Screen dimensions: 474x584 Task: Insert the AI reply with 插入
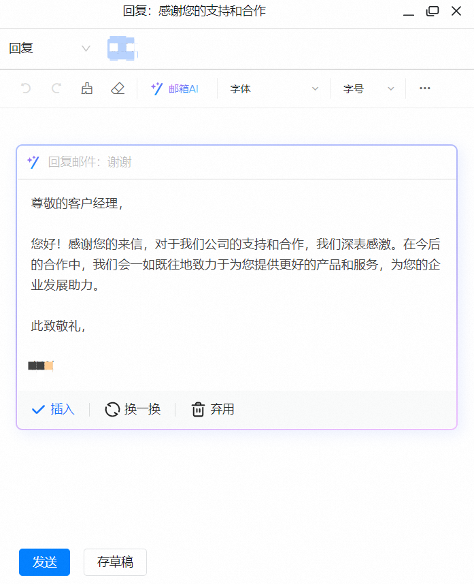tap(53, 409)
